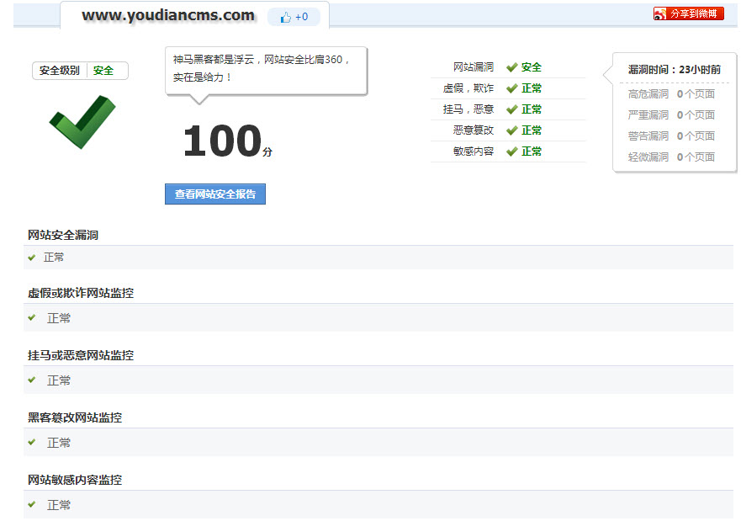Expand the 挂马或恶意网站监控 section heading
Screen dimensions: 741x521
[81, 355]
